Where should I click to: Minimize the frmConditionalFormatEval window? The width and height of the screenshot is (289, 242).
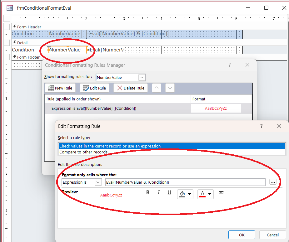click(x=248, y=8)
